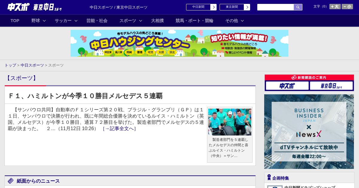Click the 中日ハウジングセンター banner ad
Image resolution: width=359 pixels, height=188 pixels.
pyautogui.click(x=180, y=43)
